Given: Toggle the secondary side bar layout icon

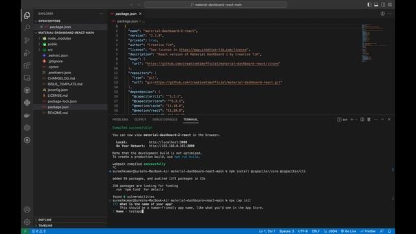Looking at the screenshot, I should pos(383,5).
